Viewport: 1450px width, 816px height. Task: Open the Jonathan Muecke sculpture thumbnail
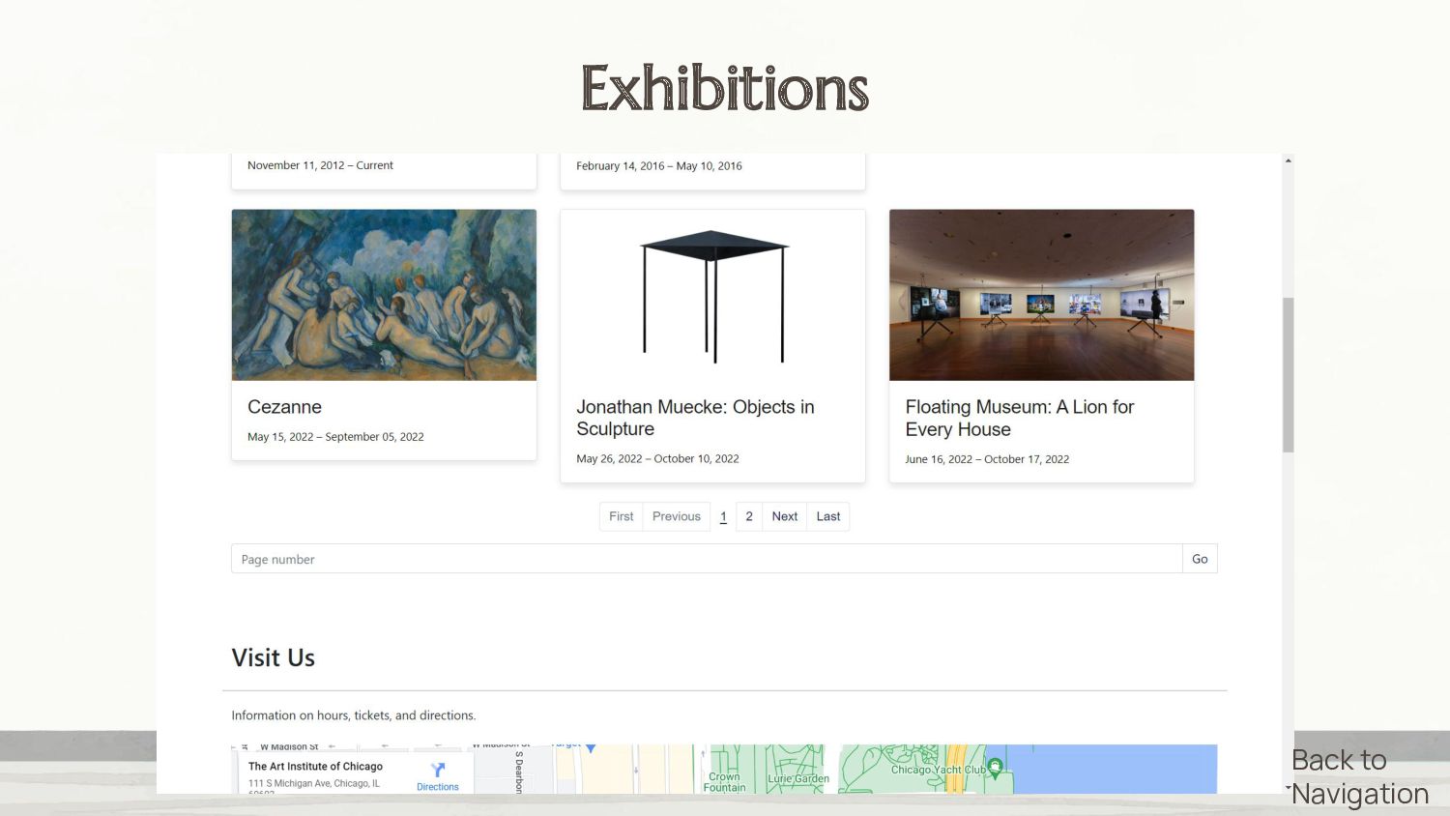(712, 295)
